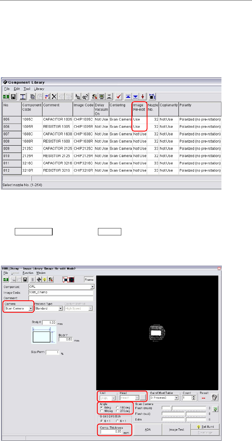The height and width of the screenshot is (441, 252).
Task: Click the 'CAPACITOR 1005' comment cell
Action: tap(57, 120)
